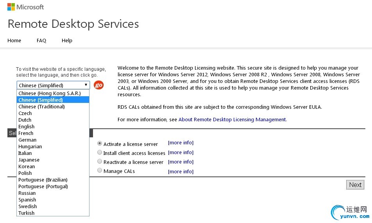Click the red go button icon

click(99, 85)
